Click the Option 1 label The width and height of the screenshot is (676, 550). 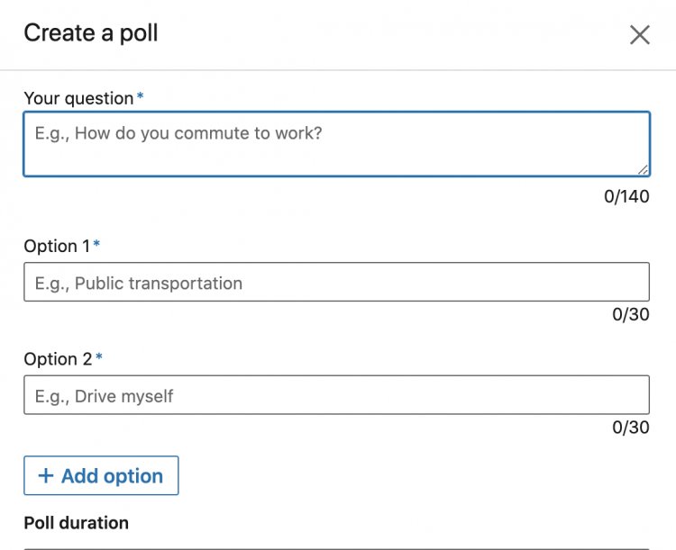[x=57, y=247]
